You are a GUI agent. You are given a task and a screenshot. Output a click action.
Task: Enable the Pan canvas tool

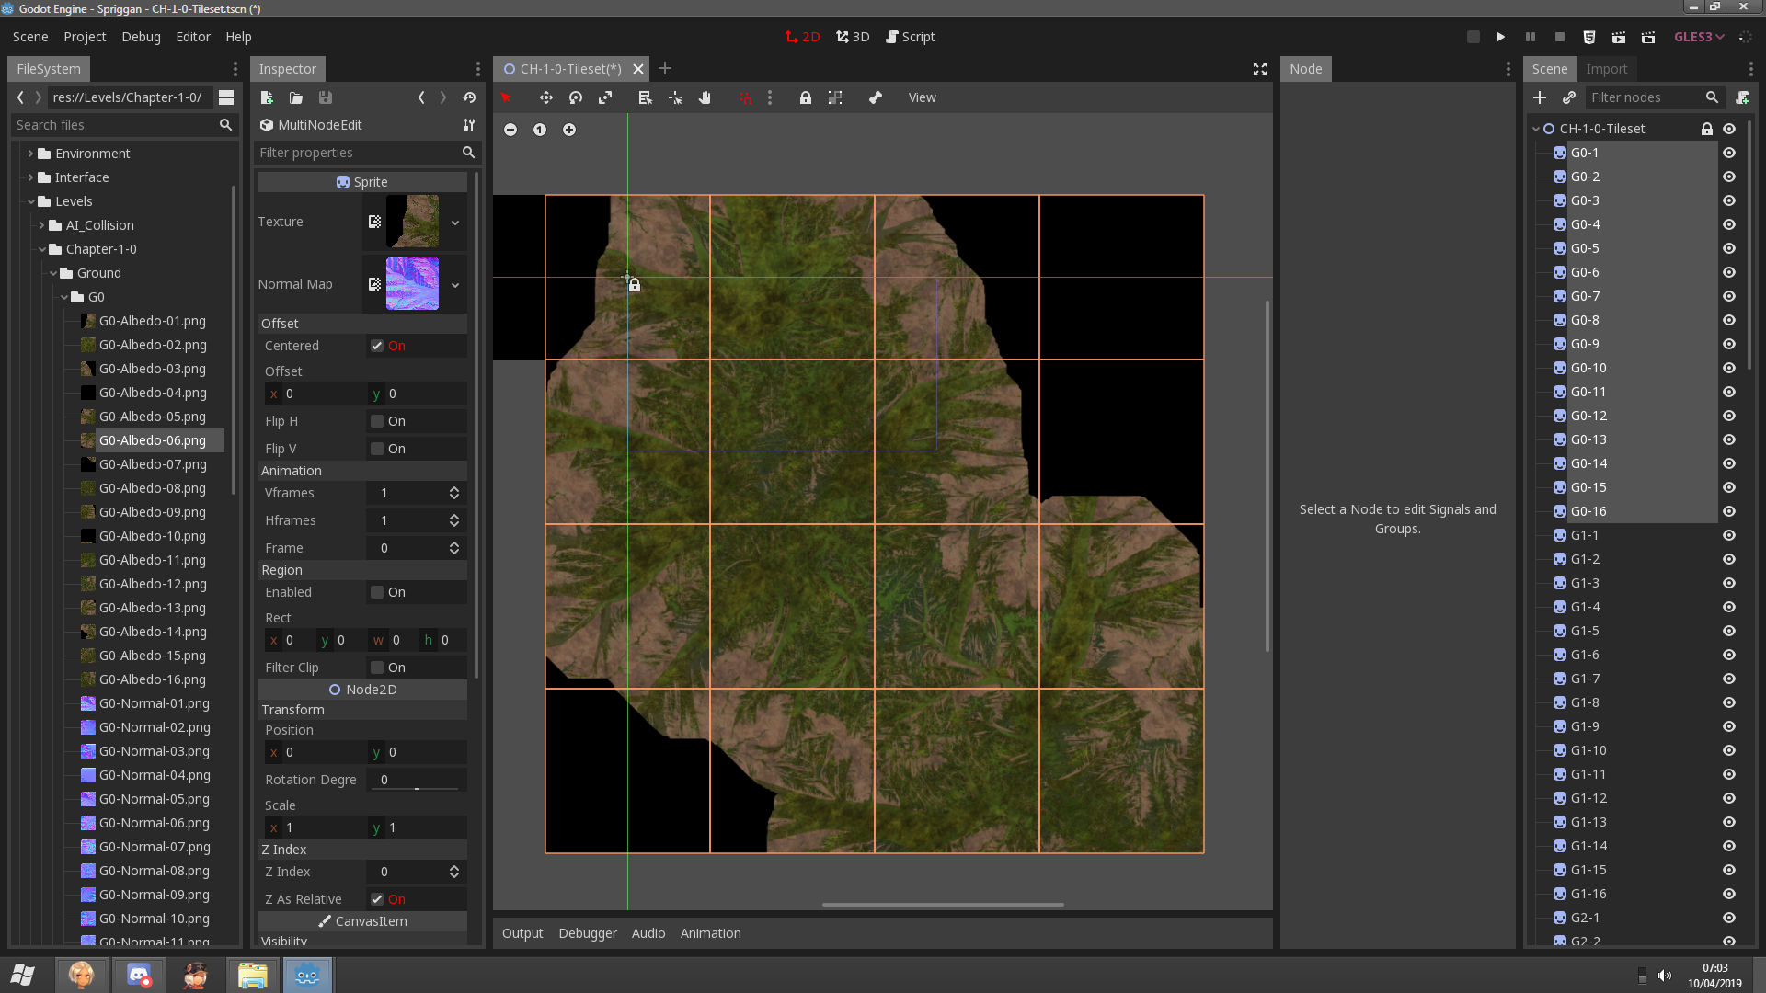[x=705, y=97]
